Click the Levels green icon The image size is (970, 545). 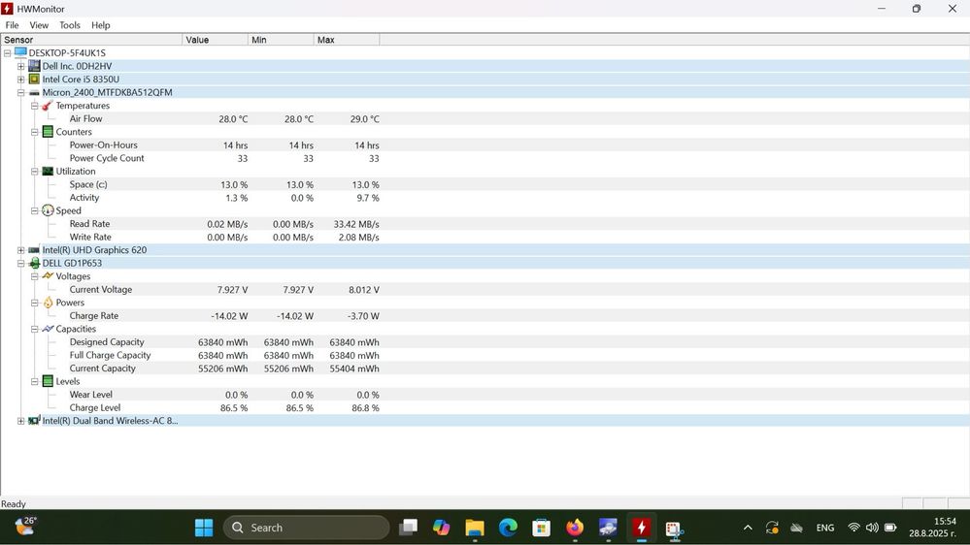[x=48, y=381]
